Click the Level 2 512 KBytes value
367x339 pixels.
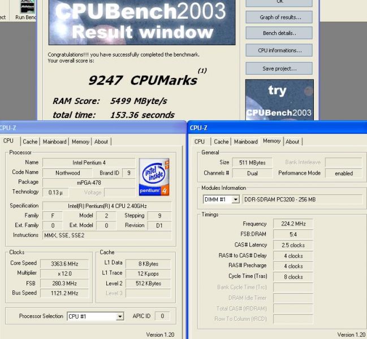click(x=148, y=284)
